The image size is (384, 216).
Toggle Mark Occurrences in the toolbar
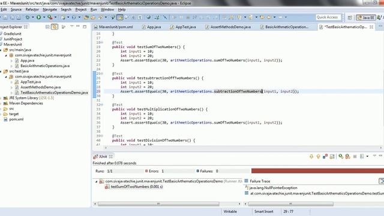[x=120, y=17]
